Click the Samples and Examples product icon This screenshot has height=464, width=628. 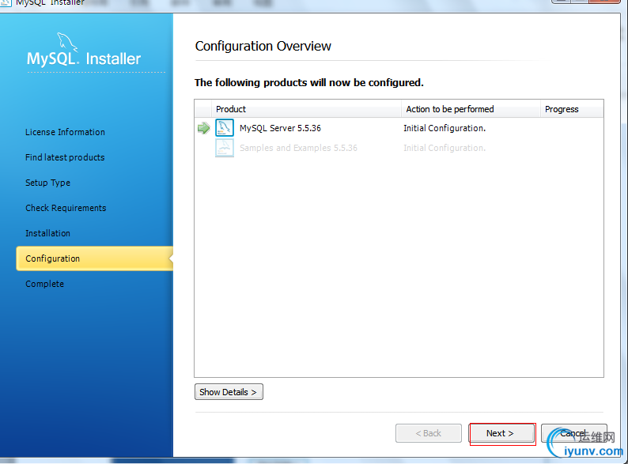point(225,148)
